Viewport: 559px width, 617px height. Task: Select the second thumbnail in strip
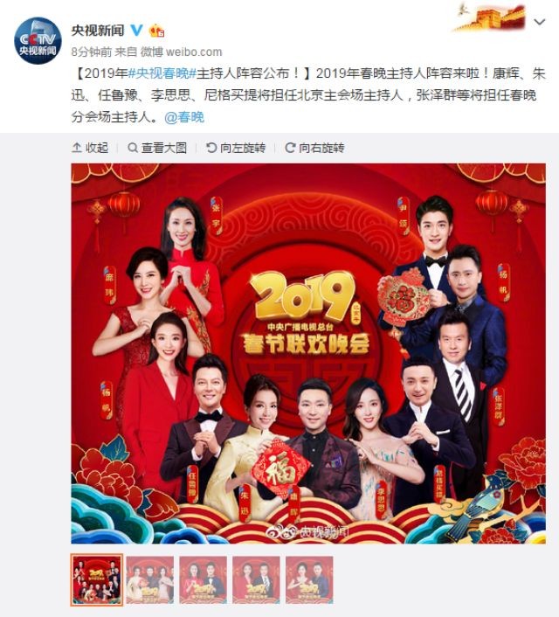[150, 579]
